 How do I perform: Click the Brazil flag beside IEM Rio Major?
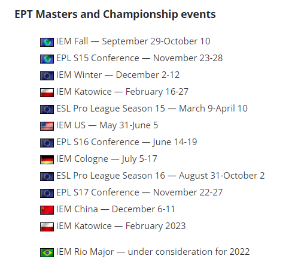click(x=47, y=252)
